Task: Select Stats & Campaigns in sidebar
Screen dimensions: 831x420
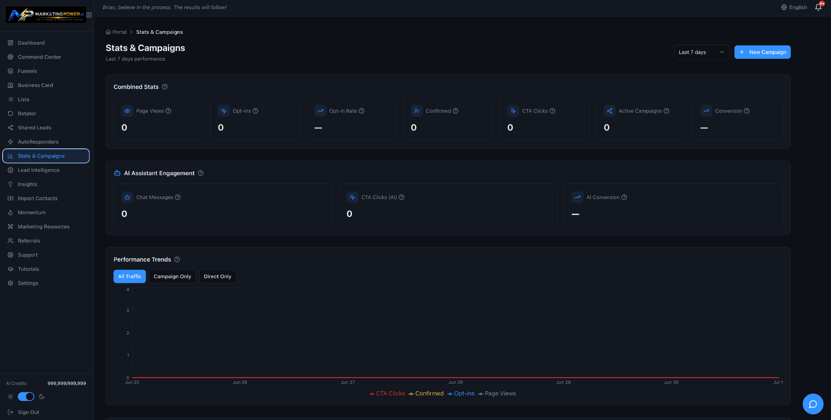Action: point(46,156)
